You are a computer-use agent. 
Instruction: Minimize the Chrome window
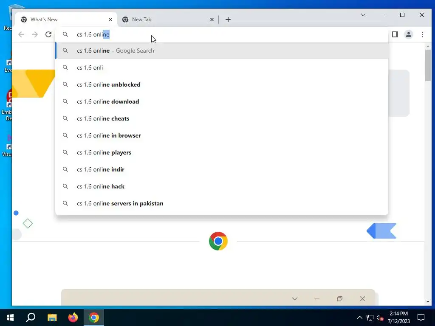pos(383,15)
